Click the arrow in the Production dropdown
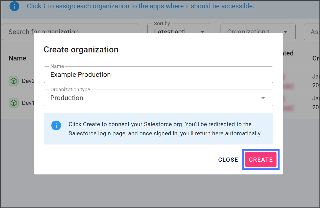 tap(263, 98)
